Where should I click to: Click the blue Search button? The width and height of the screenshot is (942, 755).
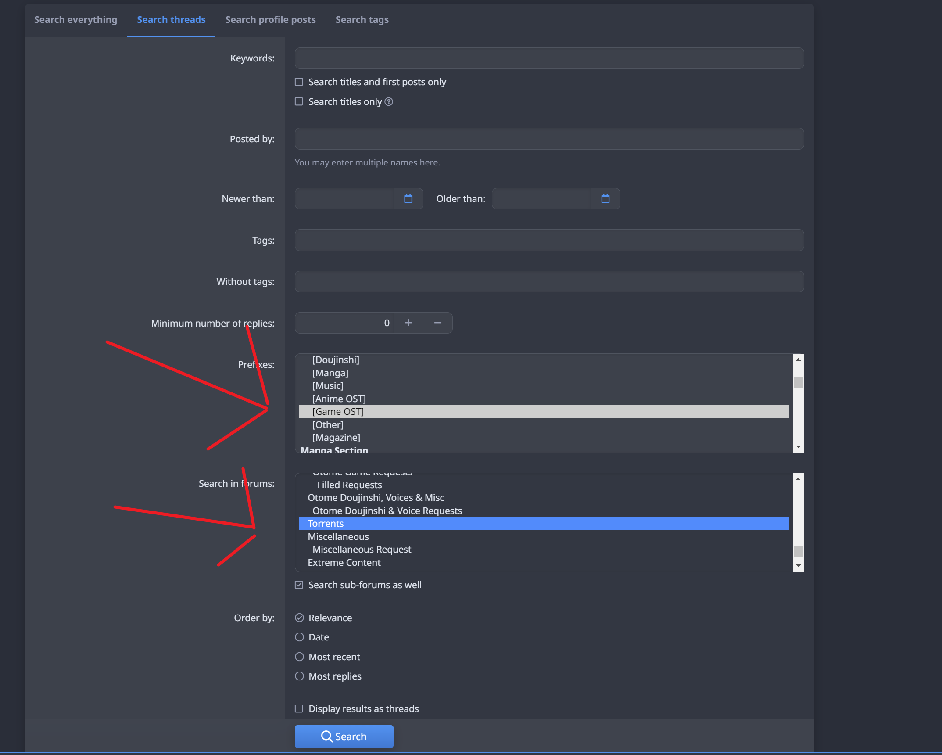[344, 737]
